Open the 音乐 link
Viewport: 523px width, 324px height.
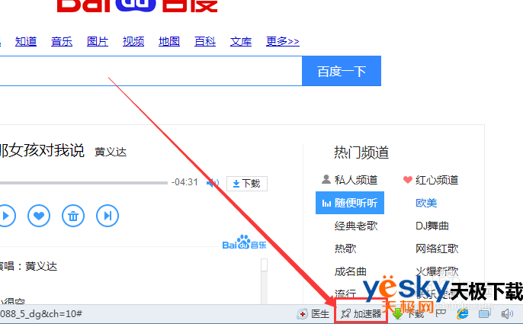click(x=62, y=41)
